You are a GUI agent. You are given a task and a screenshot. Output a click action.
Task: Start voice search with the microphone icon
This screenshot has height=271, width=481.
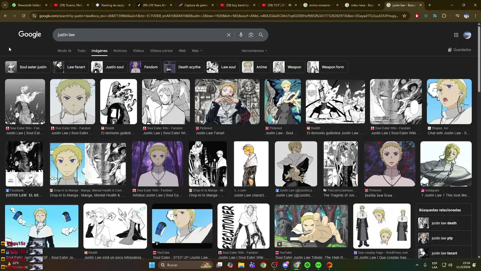pyautogui.click(x=241, y=35)
